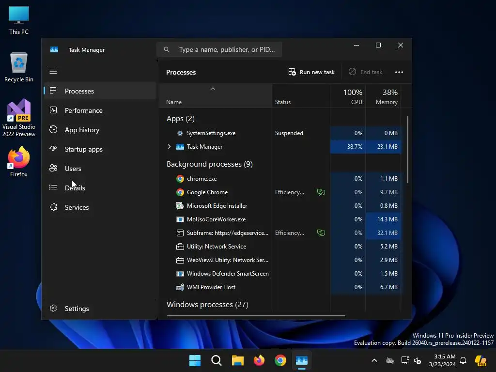
Task: Select Utility: Network Service process
Action: tap(280, 247)
